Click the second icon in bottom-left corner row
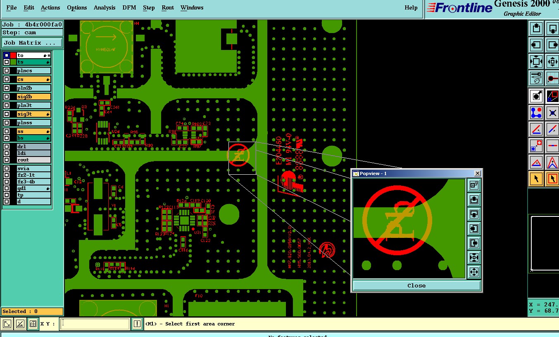The image size is (559, 337). (x=20, y=324)
